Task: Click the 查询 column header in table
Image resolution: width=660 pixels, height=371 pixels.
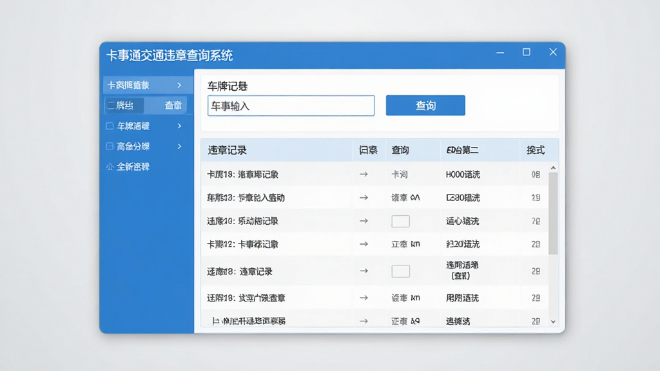Action: click(x=400, y=150)
